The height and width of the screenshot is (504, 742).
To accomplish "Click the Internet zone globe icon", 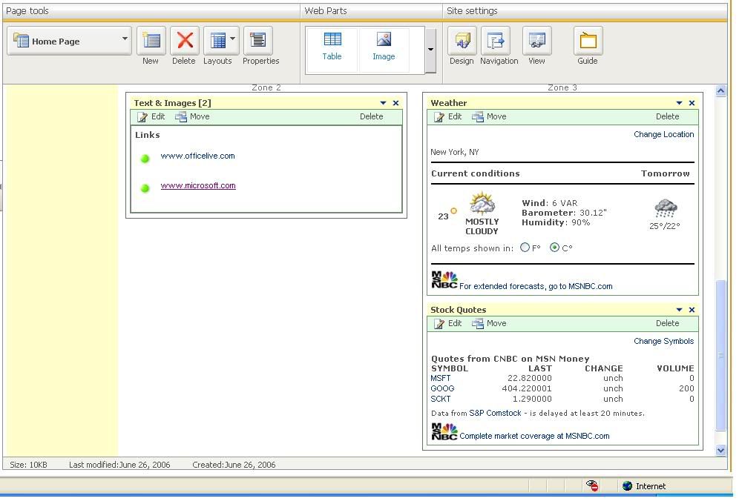I will 627,486.
